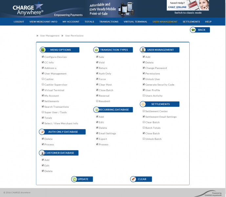Open the Totals menu
Screen dimensions: 226x197
tap(89, 22)
